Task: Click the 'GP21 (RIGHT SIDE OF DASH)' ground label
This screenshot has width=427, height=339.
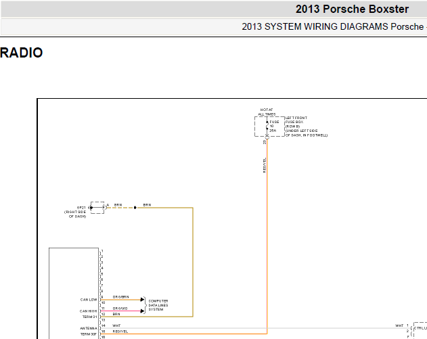Action: 75,212
